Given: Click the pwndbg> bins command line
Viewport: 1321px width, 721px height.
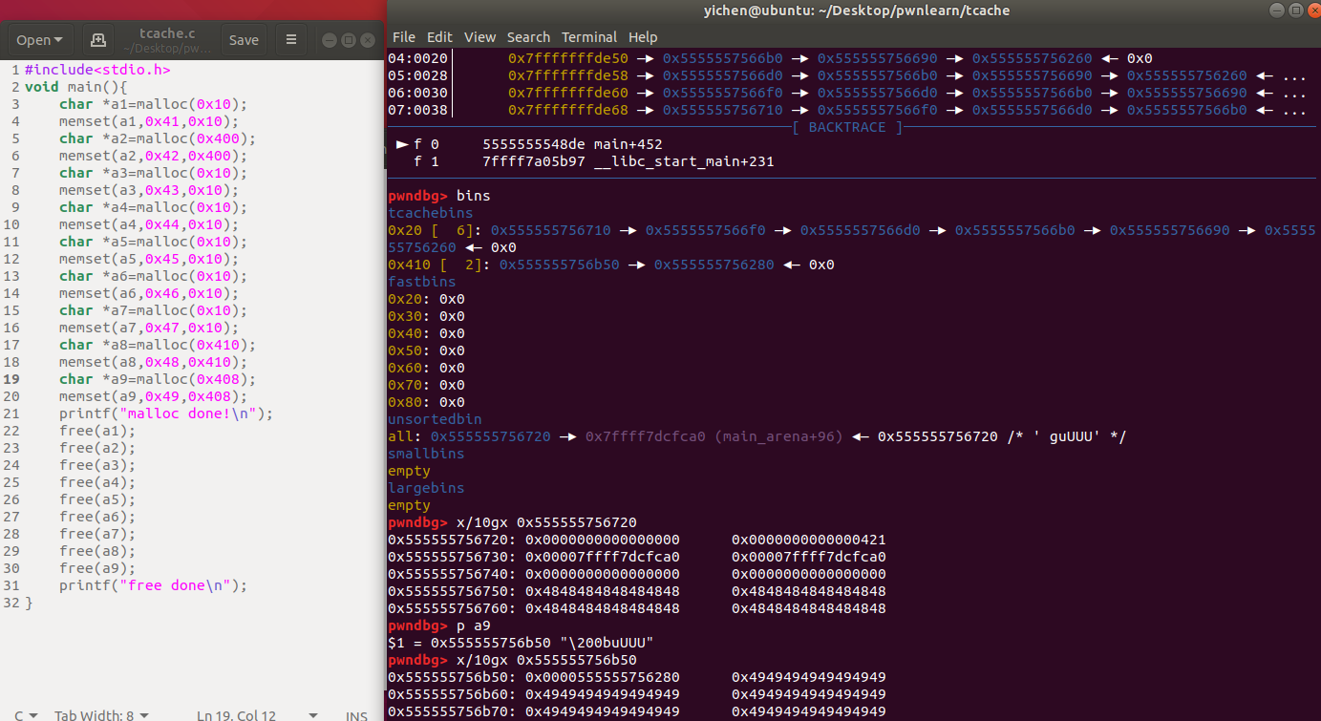Looking at the screenshot, I should (x=438, y=196).
